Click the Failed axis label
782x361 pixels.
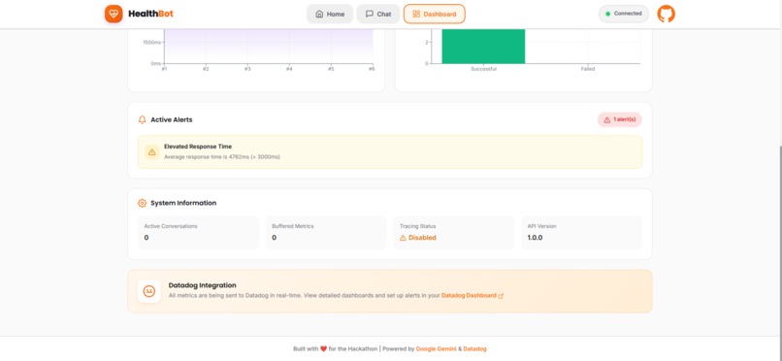(x=588, y=69)
